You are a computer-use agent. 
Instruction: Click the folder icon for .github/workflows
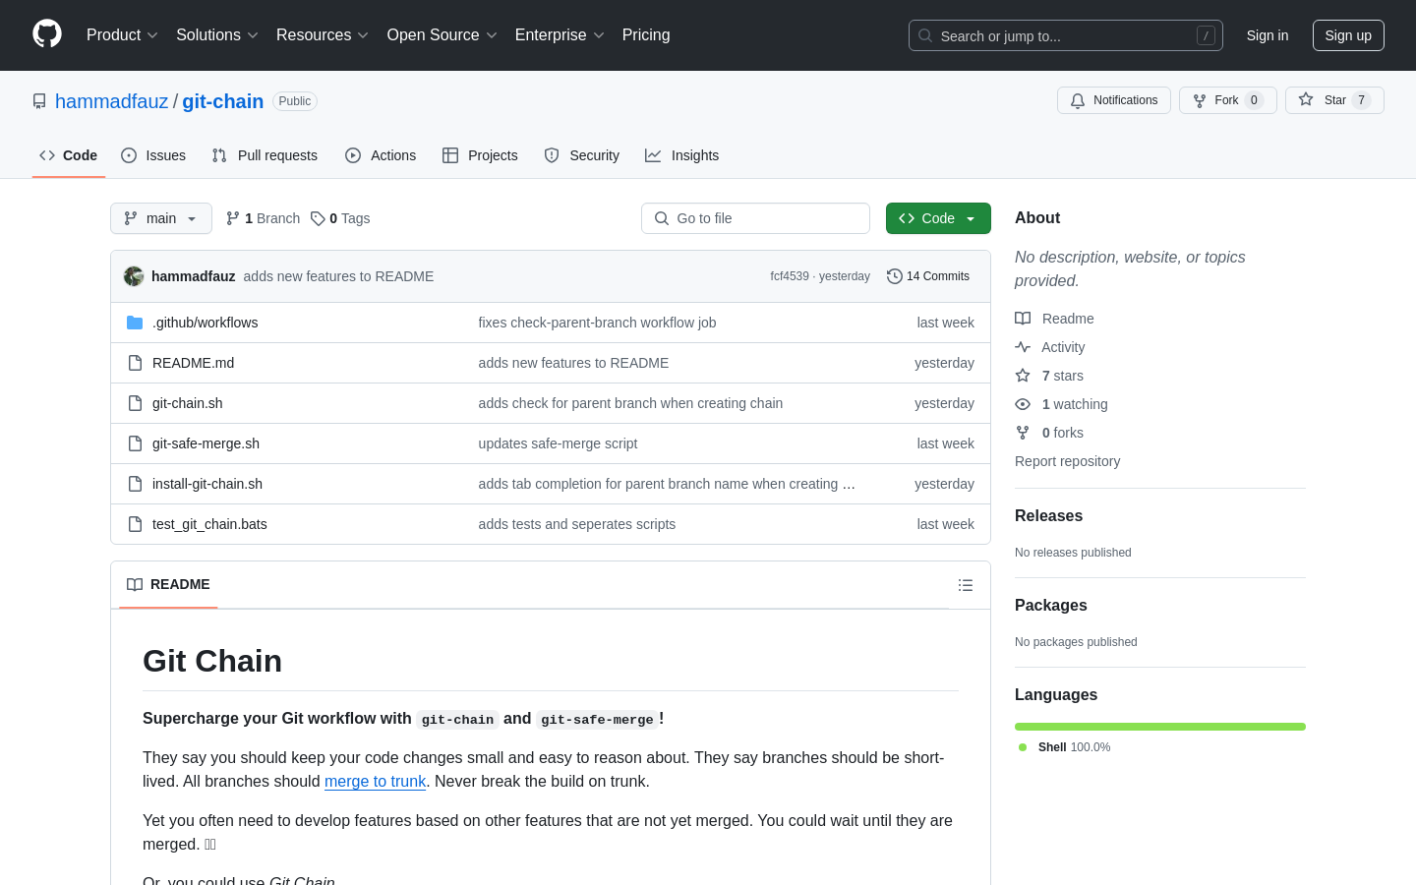(x=135, y=323)
